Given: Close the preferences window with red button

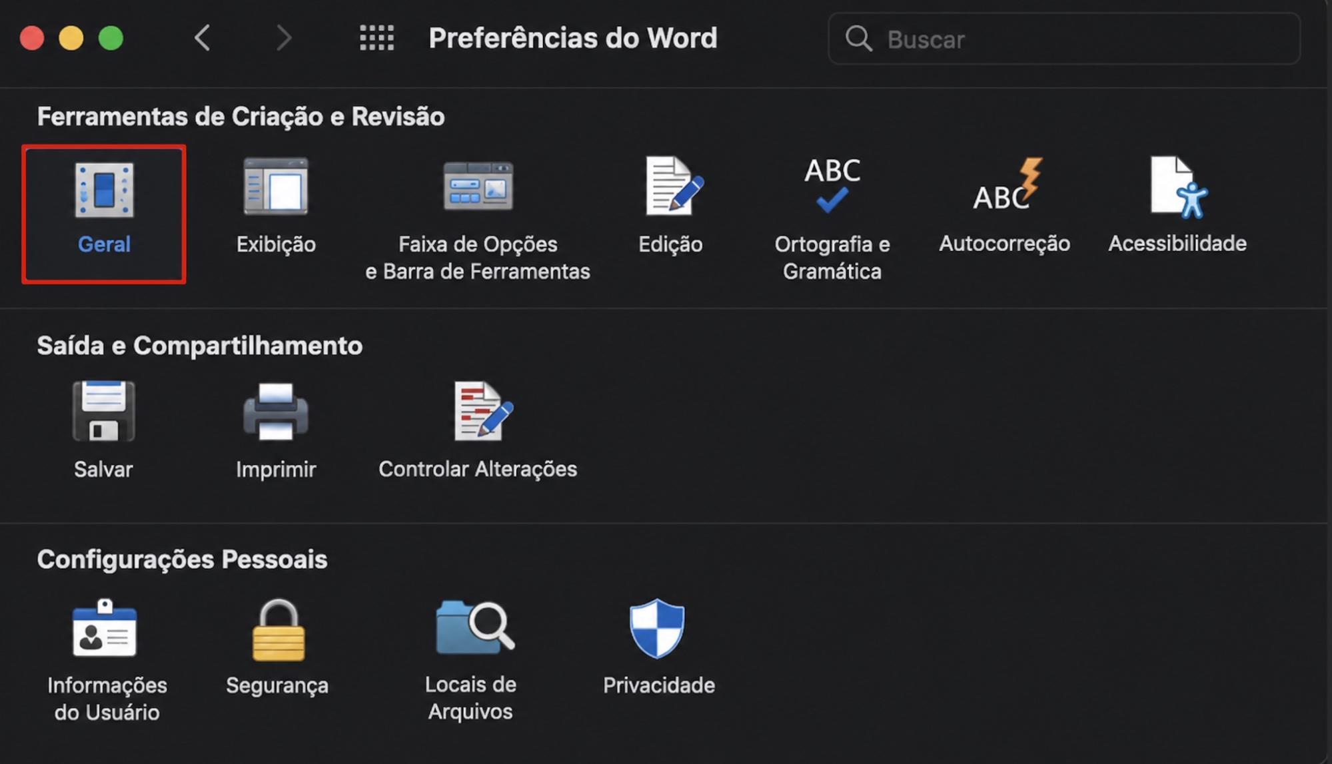Looking at the screenshot, I should [32, 38].
